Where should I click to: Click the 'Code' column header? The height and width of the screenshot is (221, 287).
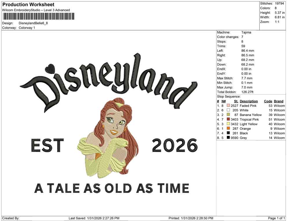(x=268, y=101)
